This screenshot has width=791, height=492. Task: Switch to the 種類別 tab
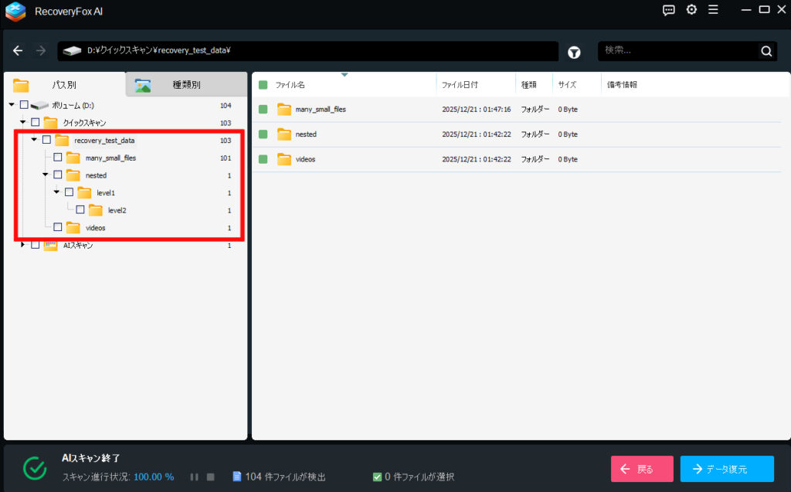click(185, 85)
